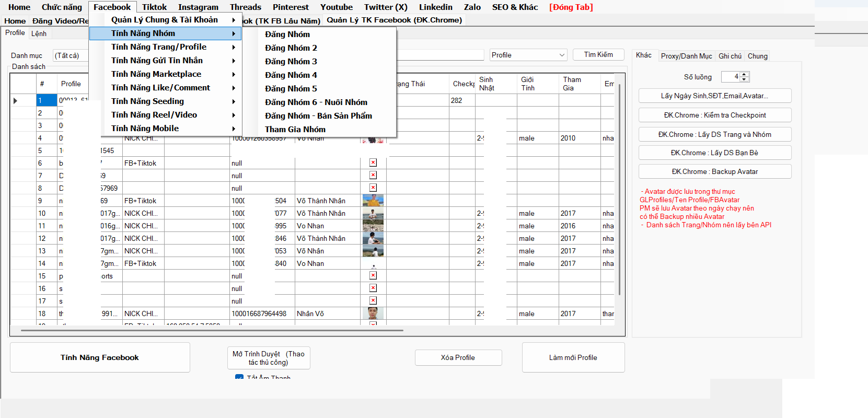Click the broken avatar icon in row 6
The width and height of the screenshot is (868, 418).
(373, 162)
